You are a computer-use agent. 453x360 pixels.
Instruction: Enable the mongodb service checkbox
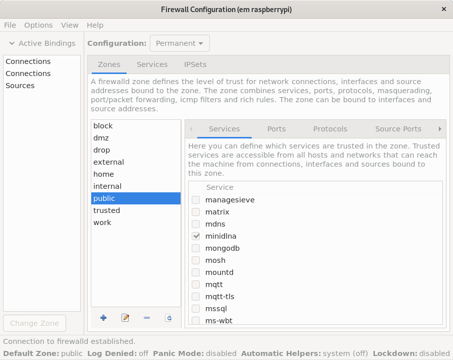[x=196, y=248]
